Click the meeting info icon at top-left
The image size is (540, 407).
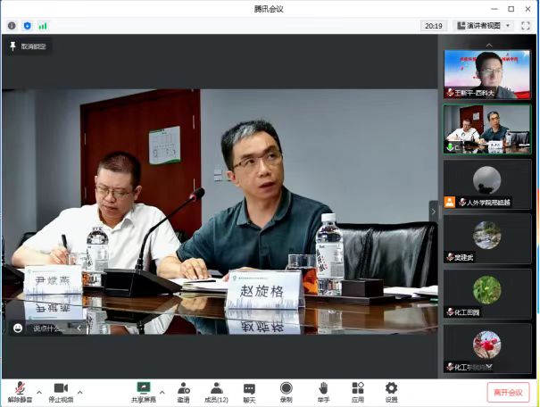click(x=12, y=26)
